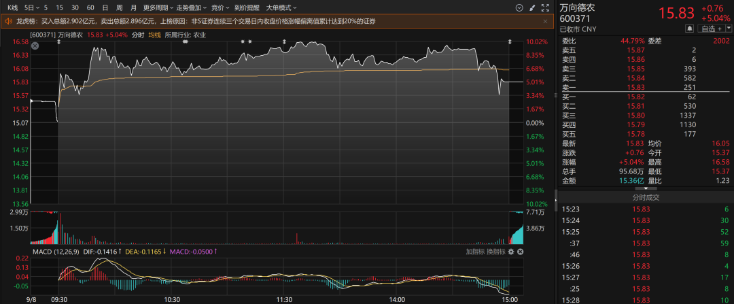
Task: Click 卖五 price 15.87
Action: pyautogui.click(x=635, y=50)
